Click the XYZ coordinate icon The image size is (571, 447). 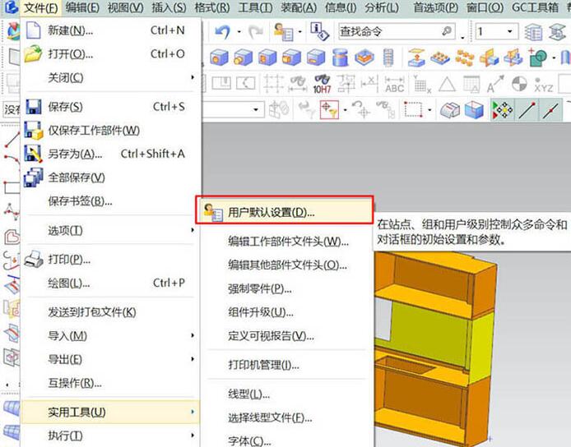544,84
